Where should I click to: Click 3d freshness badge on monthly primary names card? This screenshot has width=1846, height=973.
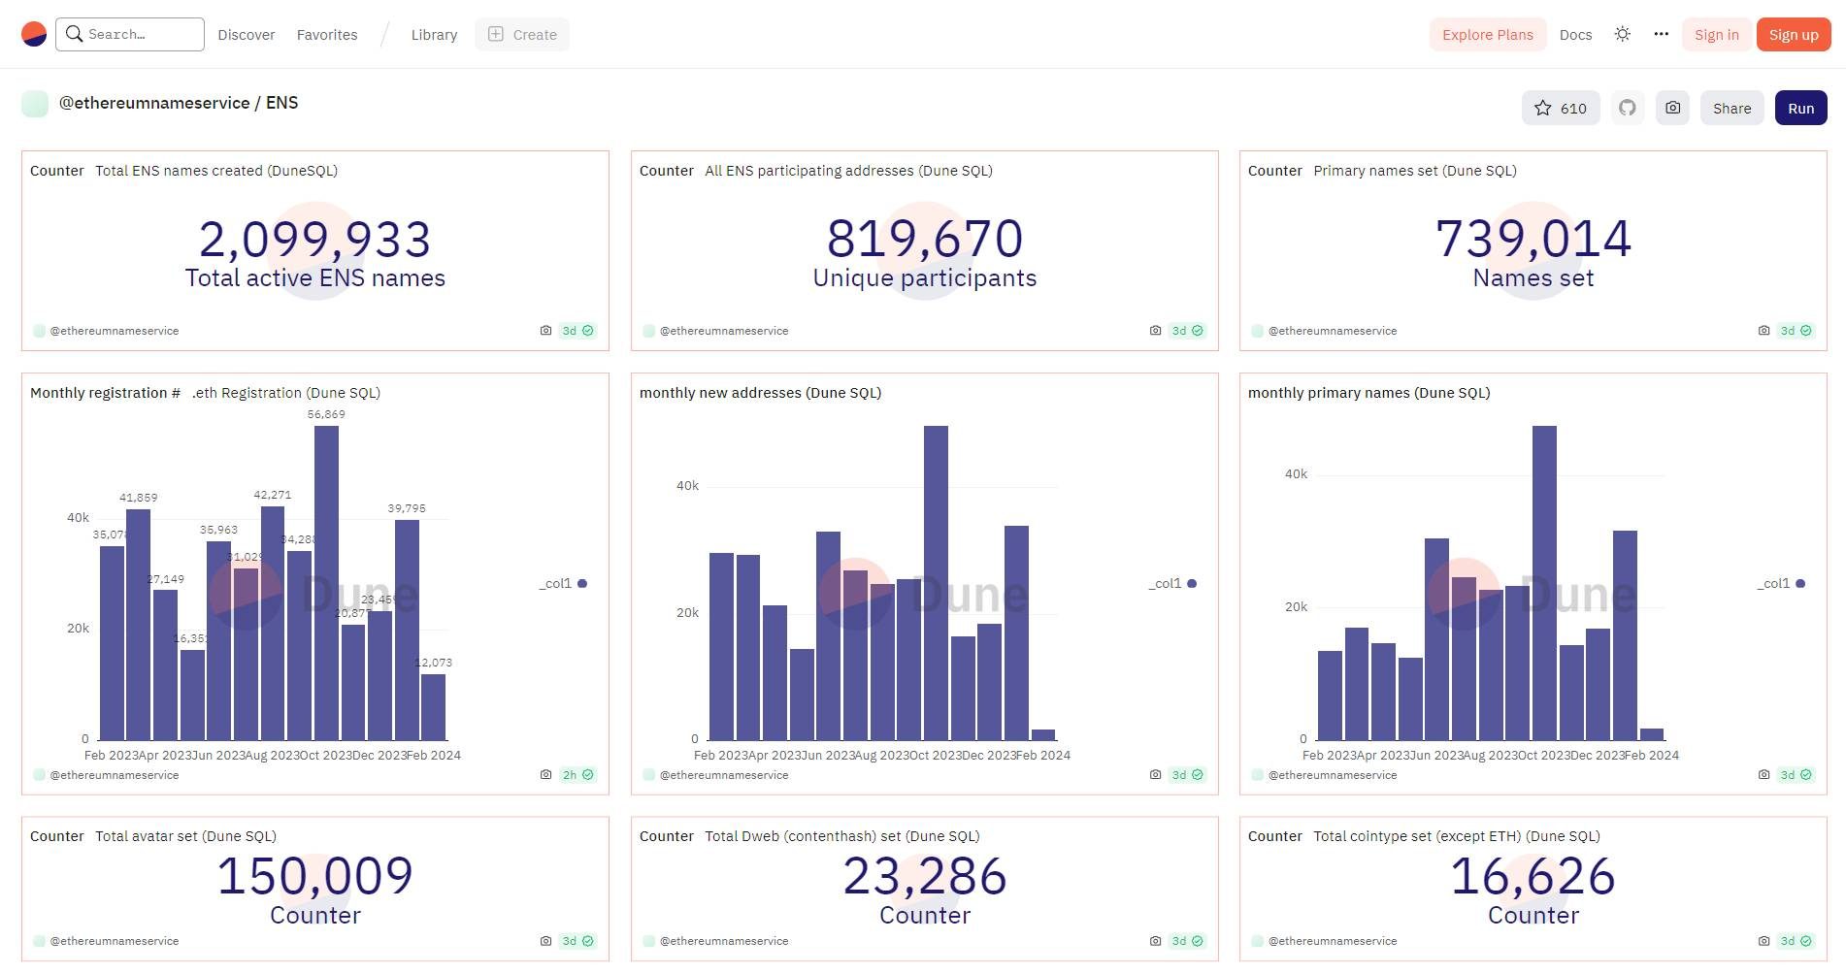[1796, 775]
